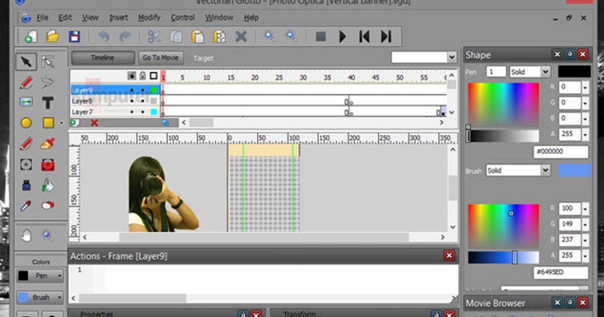Select the paint Brush tool

pos(47,144)
